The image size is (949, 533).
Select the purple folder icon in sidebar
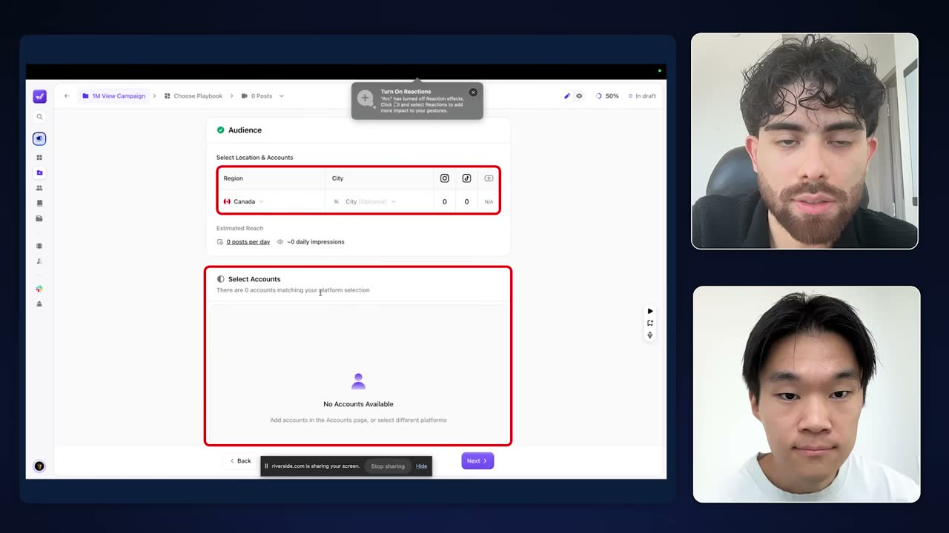pos(39,172)
